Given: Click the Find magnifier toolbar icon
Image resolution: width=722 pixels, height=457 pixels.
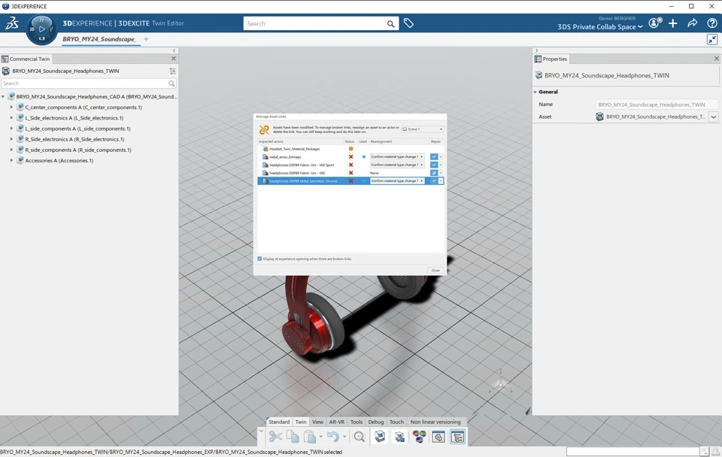Looking at the screenshot, I should [x=359, y=436].
